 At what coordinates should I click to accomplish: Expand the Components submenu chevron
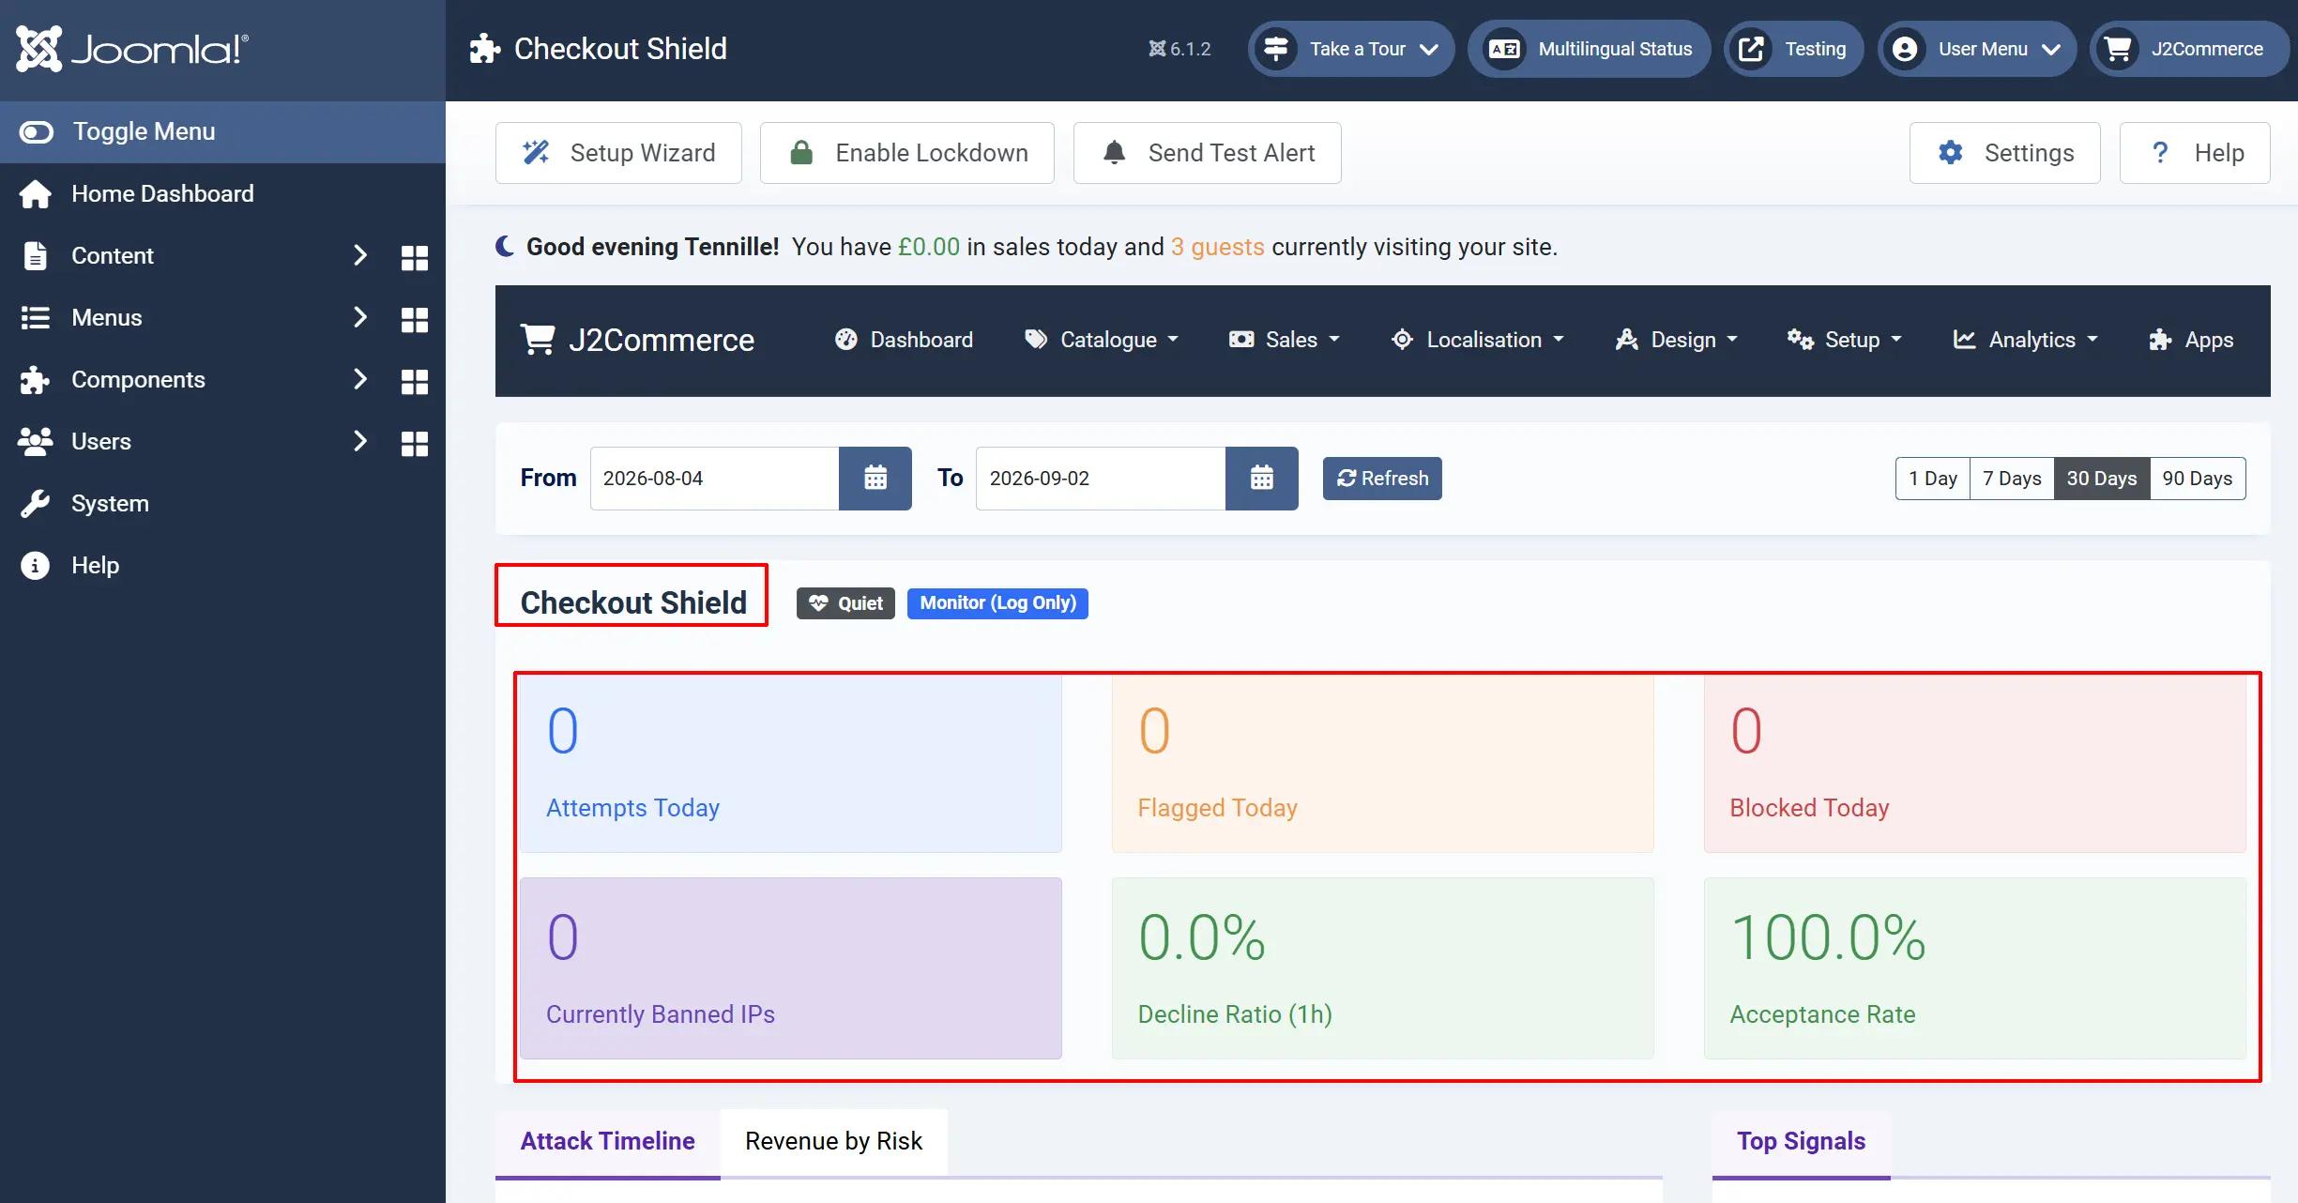[359, 379]
